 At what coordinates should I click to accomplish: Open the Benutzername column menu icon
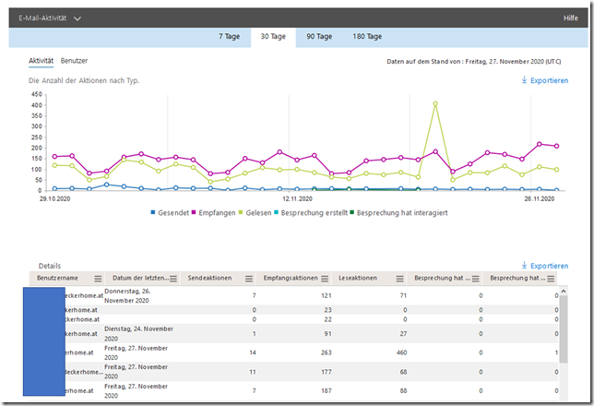click(x=98, y=279)
